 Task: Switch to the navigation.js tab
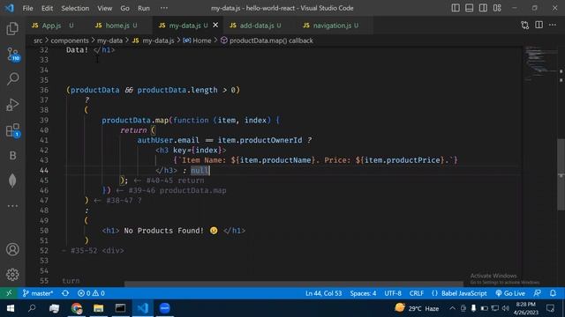click(x=331, y=26)
